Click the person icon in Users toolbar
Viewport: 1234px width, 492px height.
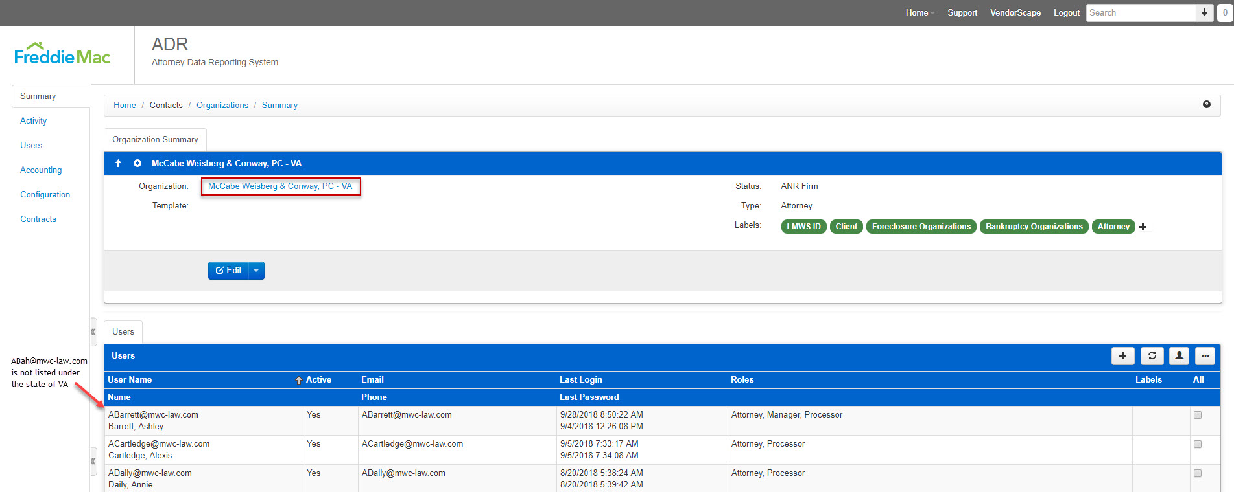(x=1179, y=356)
